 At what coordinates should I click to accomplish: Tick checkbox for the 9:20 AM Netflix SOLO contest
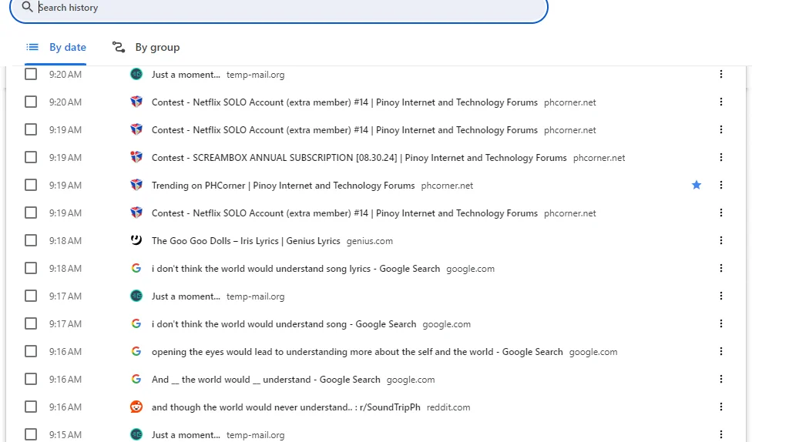(31, 102)
